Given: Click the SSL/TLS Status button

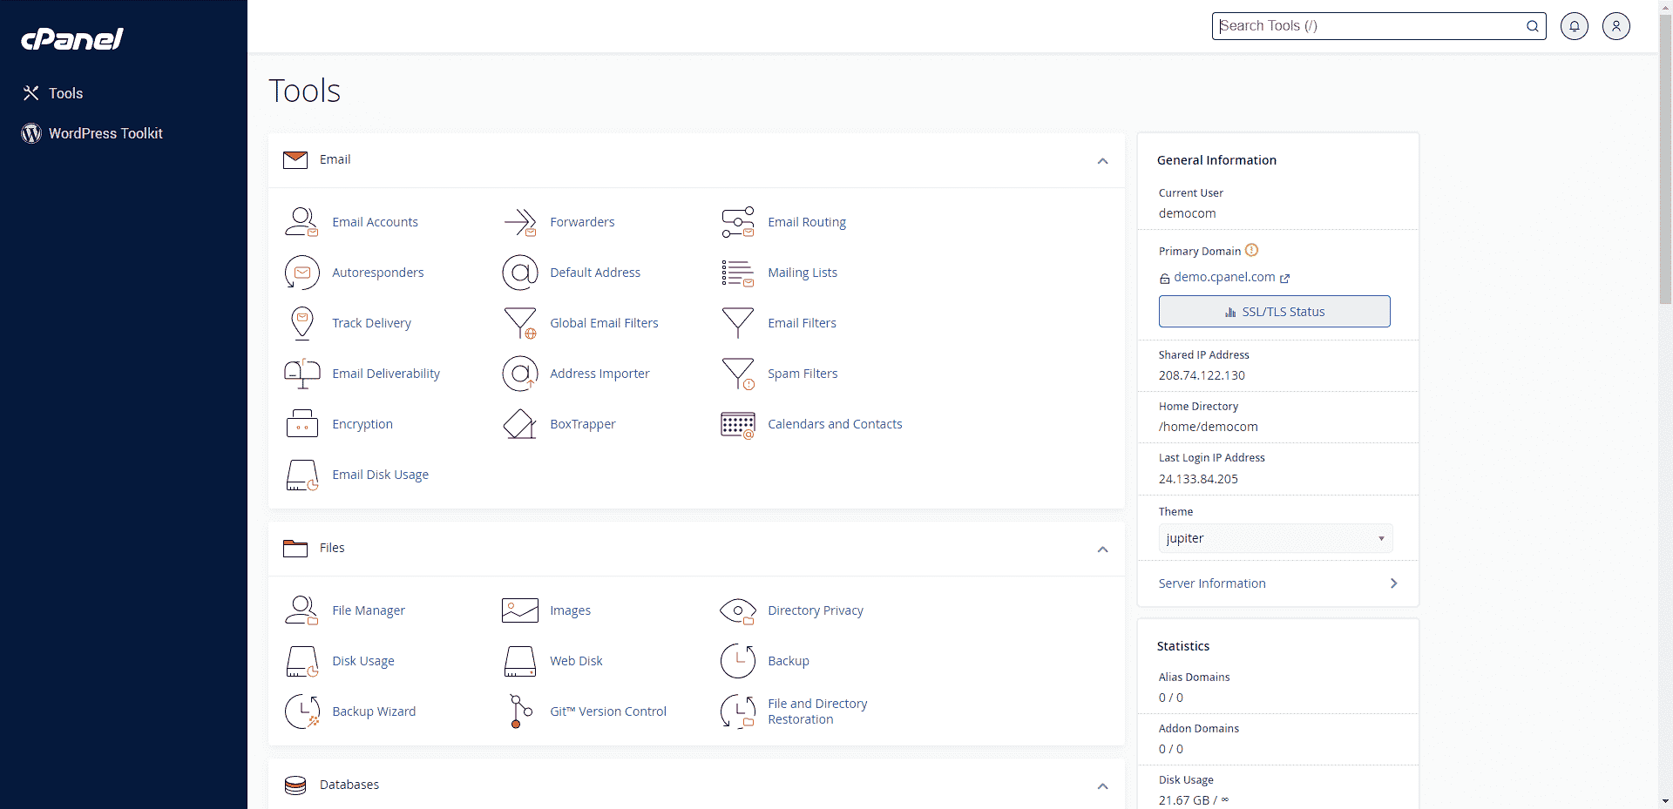Looking at the screenshot, I should click(x=1275, y=312).
